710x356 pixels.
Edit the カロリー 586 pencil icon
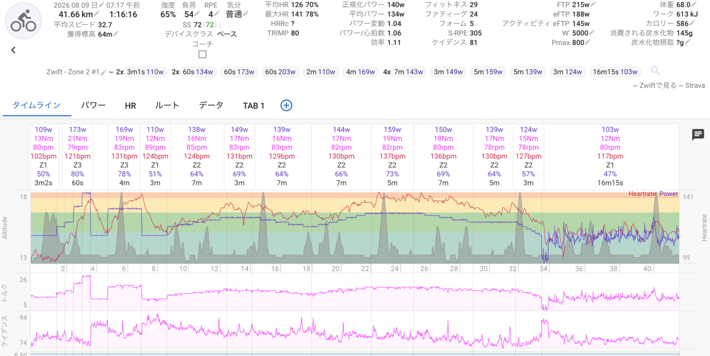(x=692, y=24)
